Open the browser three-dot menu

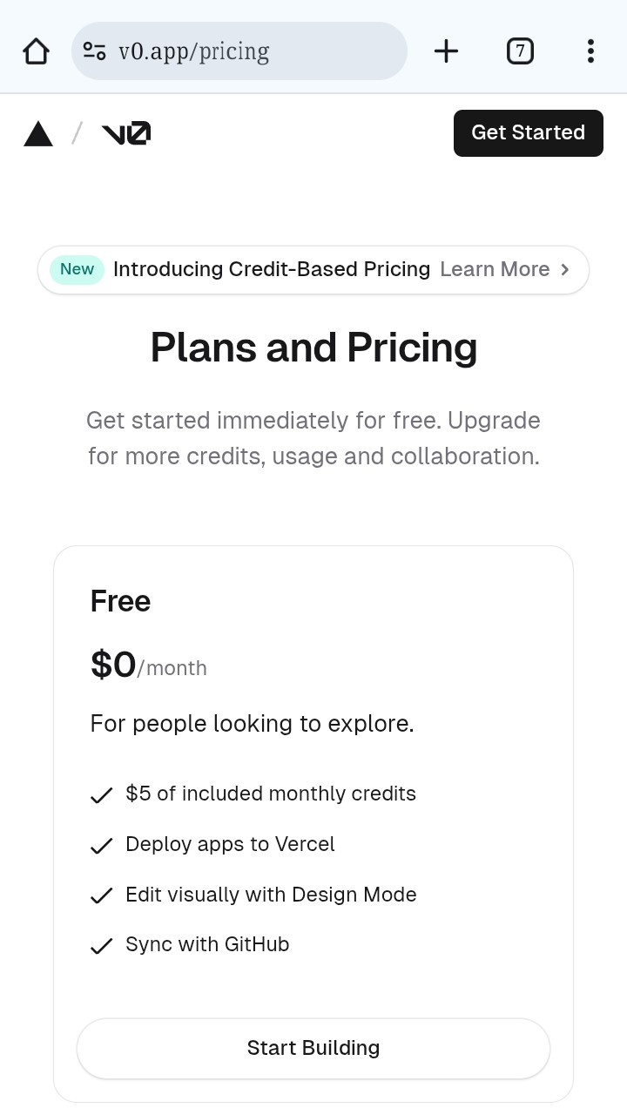[x=590, y=51]
